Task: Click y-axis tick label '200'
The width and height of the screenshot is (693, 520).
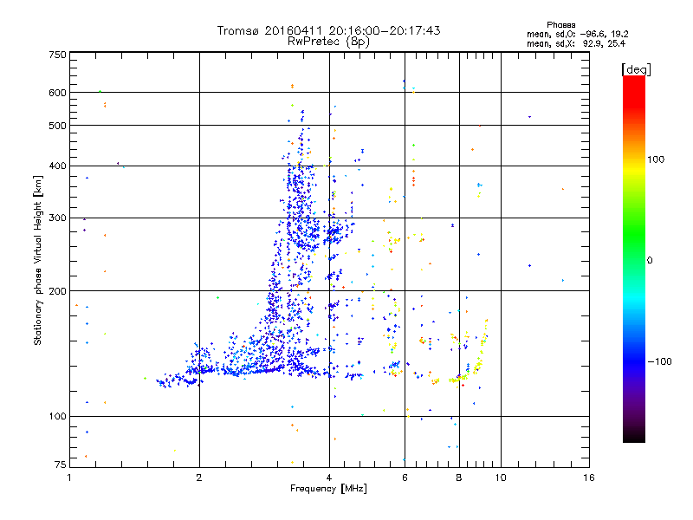Action: [57, 291]
